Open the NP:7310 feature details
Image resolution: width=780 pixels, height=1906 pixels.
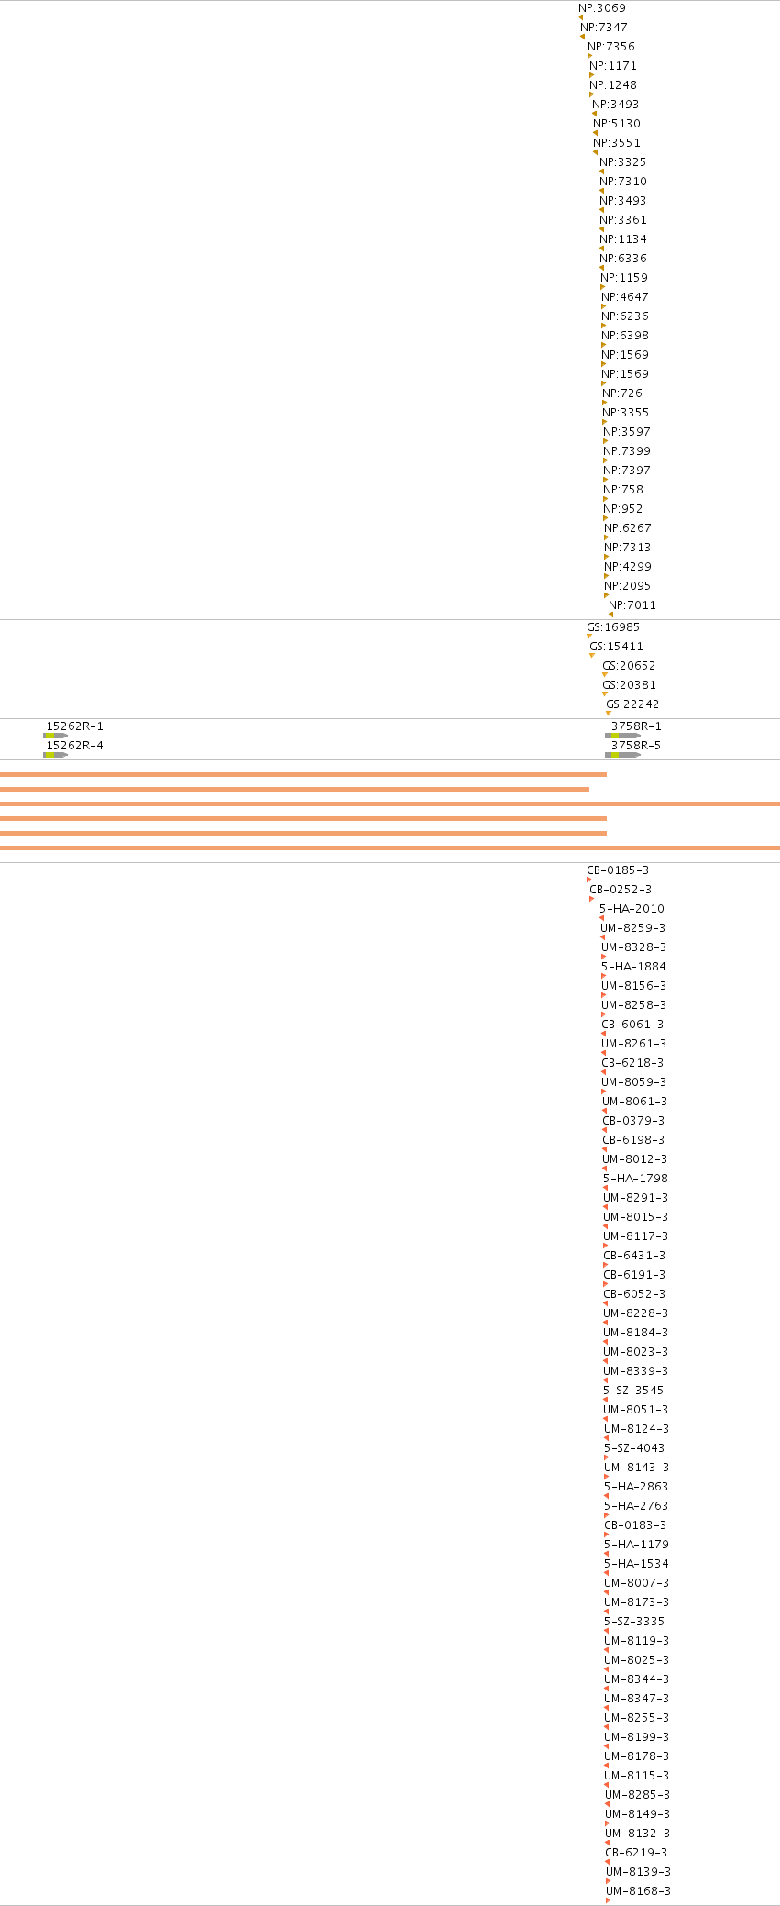pyautogui.click(x=623, y=182)
